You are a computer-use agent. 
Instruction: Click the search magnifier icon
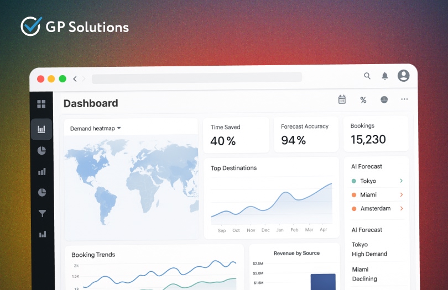click(367, 76)
